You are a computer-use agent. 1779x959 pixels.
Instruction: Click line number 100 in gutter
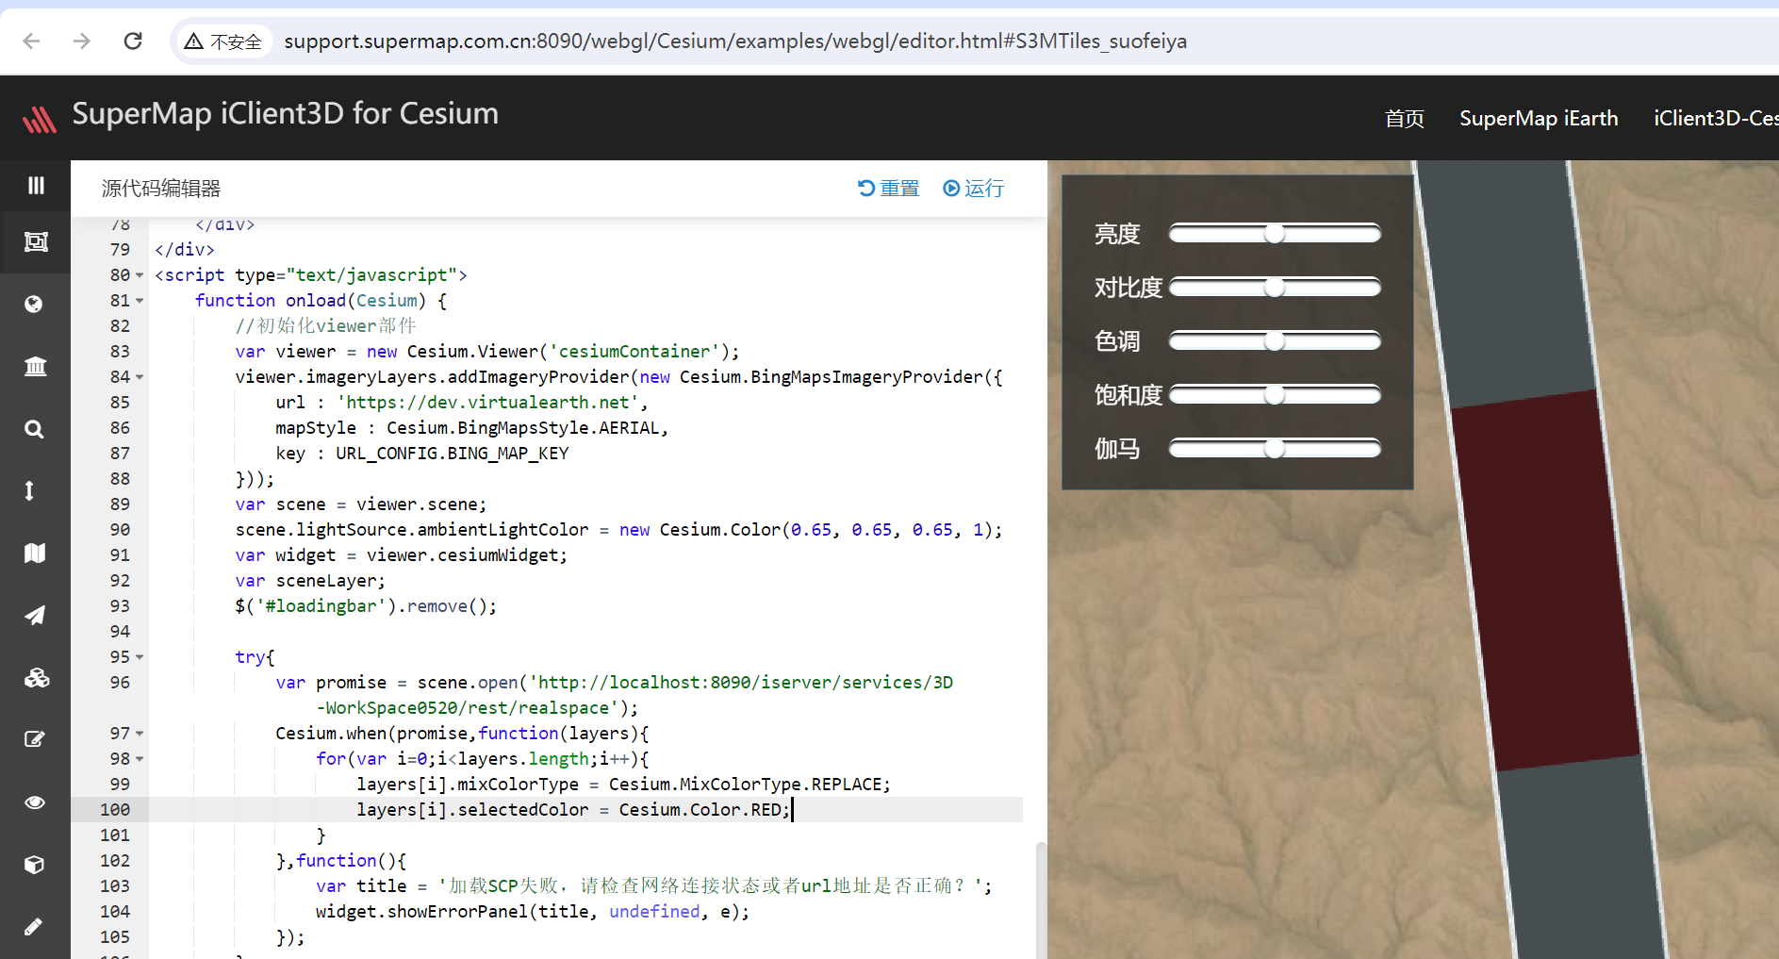pyautogui.click(x=115, y=810)
